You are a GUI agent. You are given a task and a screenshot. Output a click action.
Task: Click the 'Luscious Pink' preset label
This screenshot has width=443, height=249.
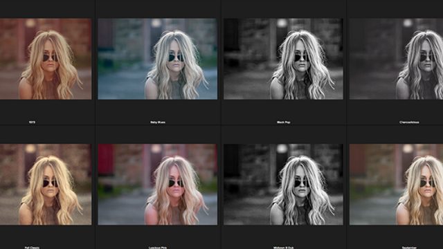[158, 248]
